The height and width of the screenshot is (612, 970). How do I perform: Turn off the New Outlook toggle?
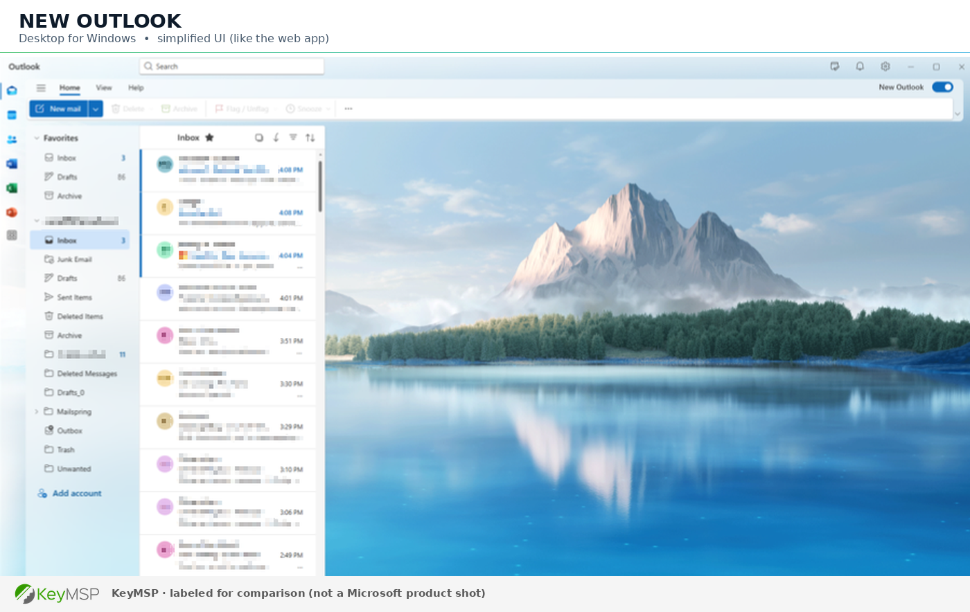[x=942, y=87]
